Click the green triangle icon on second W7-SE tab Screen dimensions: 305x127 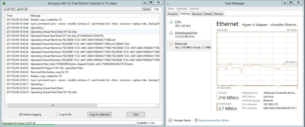(18, 9)
